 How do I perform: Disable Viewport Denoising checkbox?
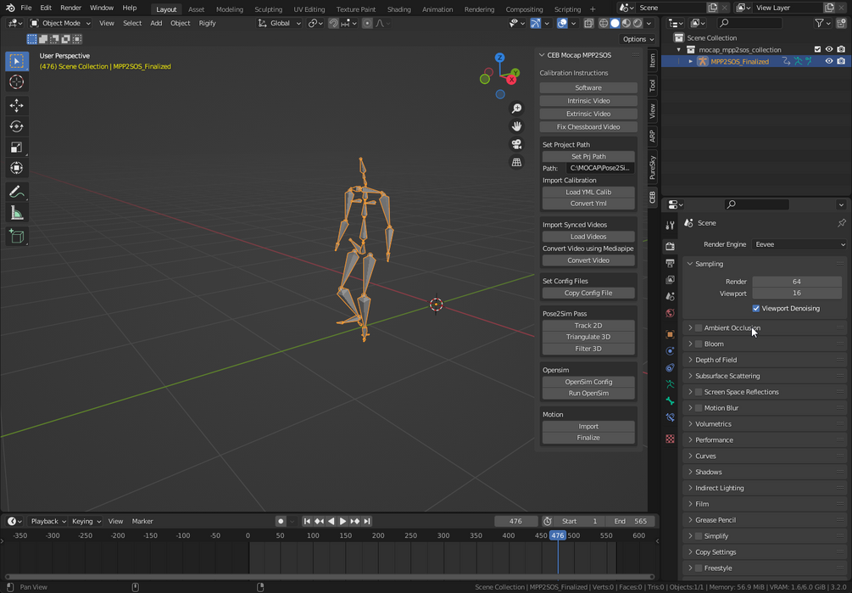[x=756, y=309]
